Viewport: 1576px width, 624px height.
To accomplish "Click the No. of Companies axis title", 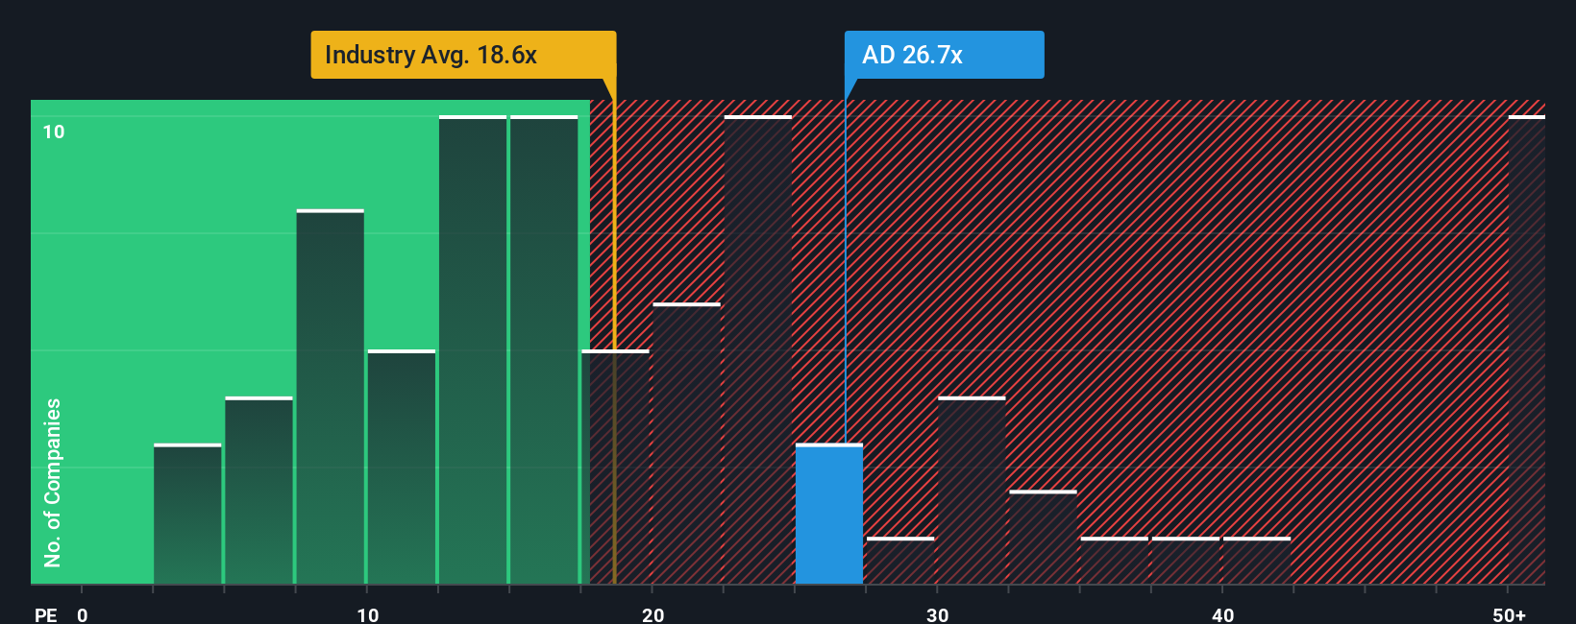I will coord(53,482).
